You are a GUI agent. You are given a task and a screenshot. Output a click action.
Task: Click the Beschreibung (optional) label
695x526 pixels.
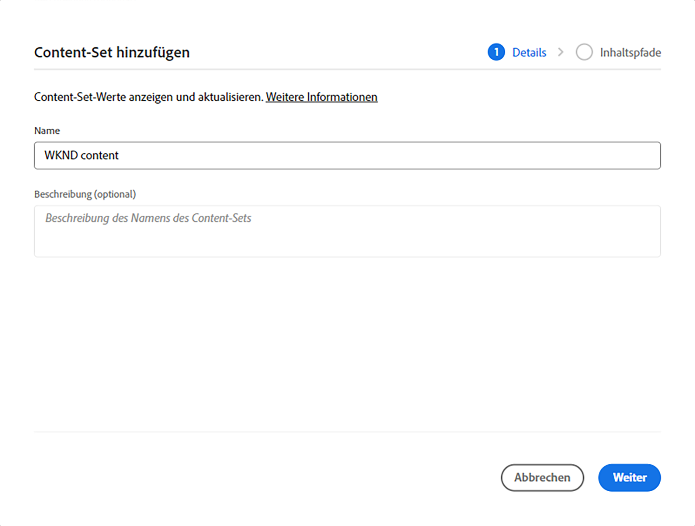(85, 194)
